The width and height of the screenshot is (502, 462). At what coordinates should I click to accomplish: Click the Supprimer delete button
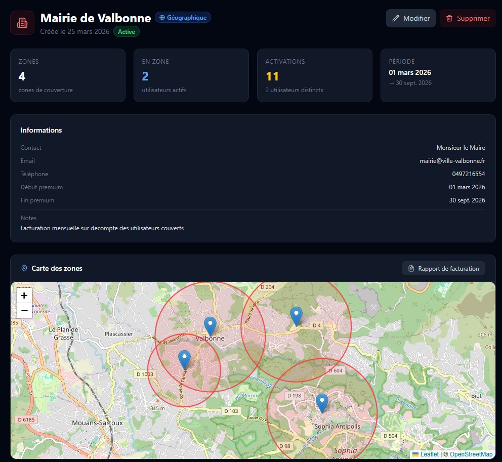pyautogui.click(x=467, y=18)
